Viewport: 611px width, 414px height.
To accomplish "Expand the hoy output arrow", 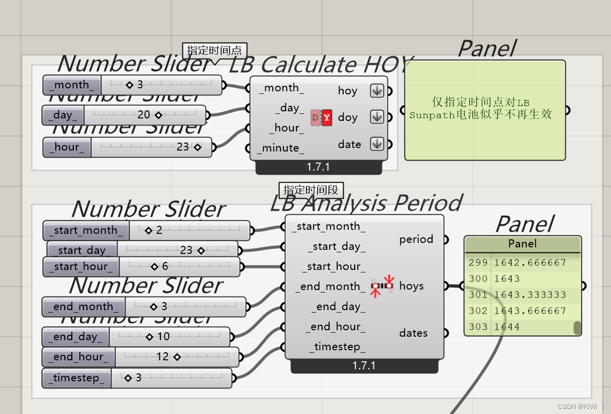I will point(377,90).
